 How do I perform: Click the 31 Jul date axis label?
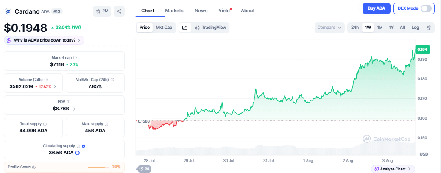(x=268, y=161)
